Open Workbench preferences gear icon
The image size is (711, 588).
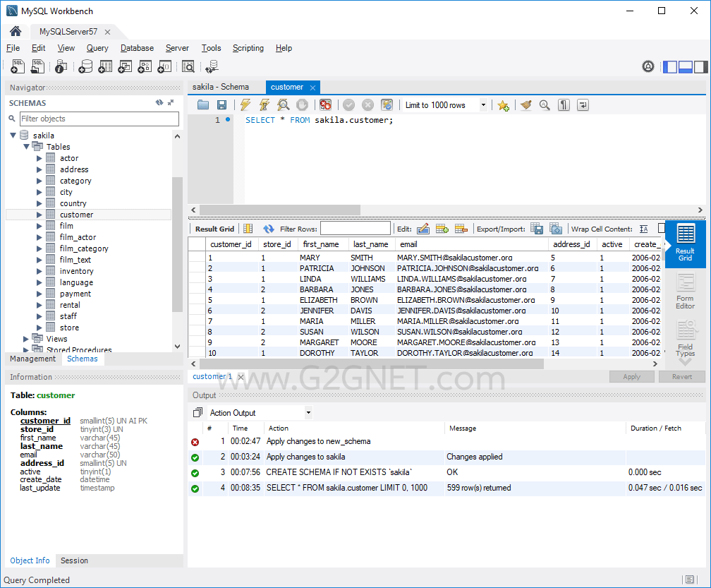(x=648, y=66)
